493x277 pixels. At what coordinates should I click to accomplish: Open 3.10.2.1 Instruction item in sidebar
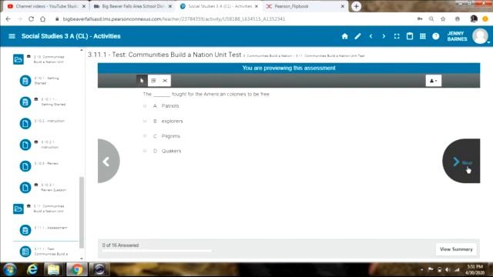[25, 145]
